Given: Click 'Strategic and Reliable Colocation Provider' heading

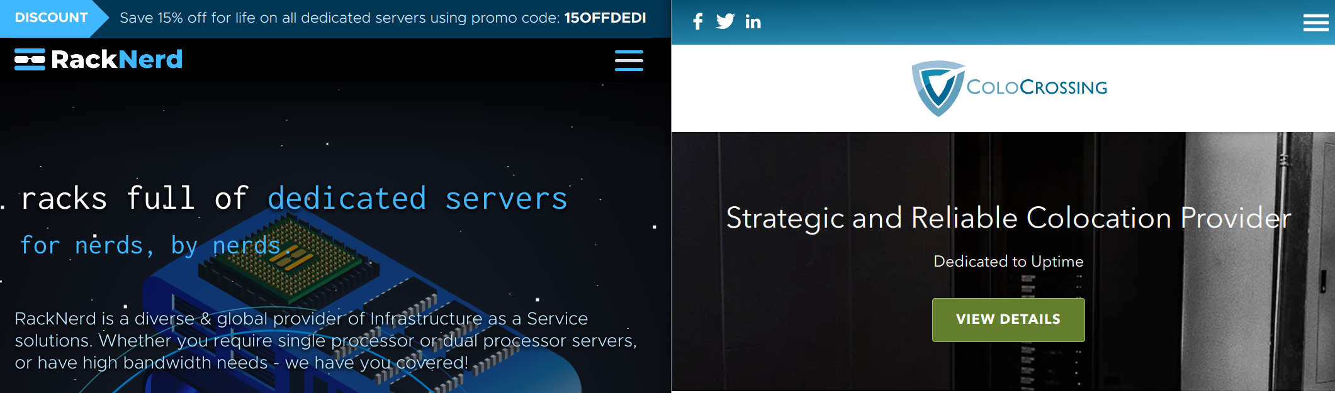Looking at the screenshot, I should point(1008,218).
